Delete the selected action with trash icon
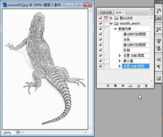 146,86
